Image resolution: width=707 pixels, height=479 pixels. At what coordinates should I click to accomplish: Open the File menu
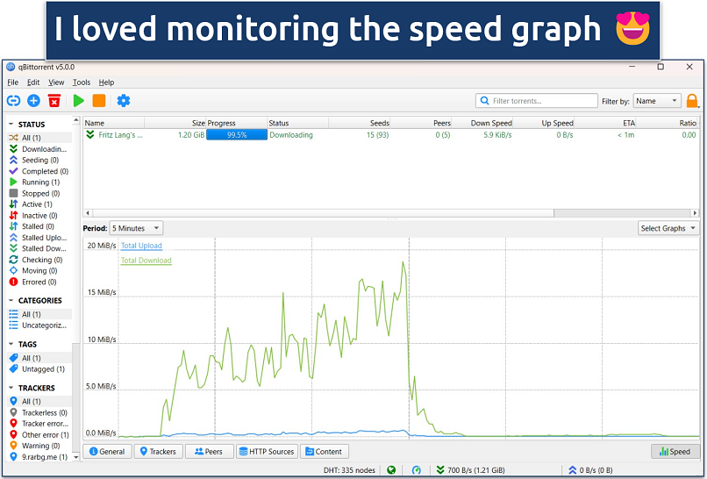[12, 82]
